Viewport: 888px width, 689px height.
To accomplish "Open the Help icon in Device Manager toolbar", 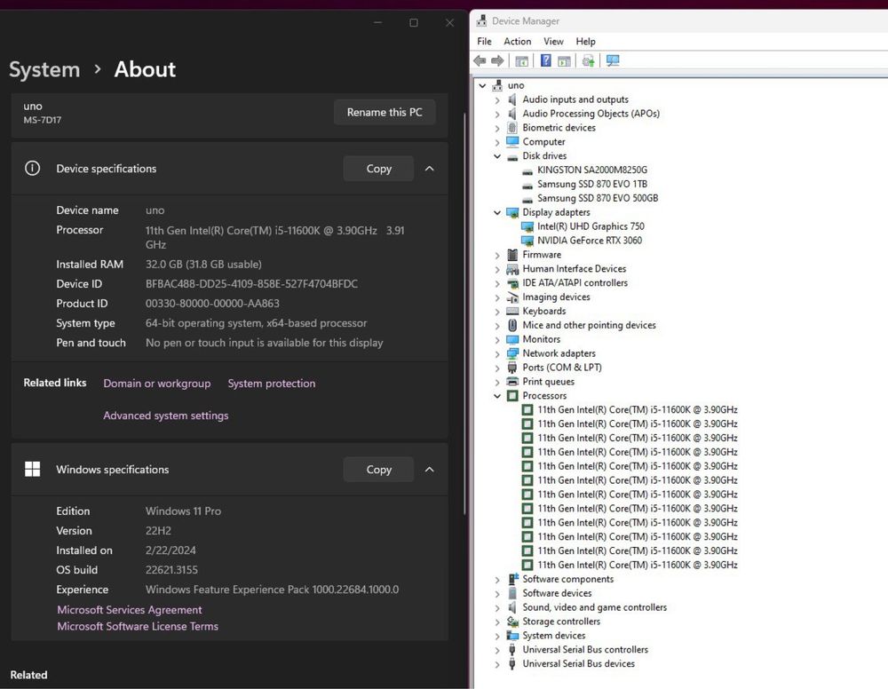I will point(545,60).
